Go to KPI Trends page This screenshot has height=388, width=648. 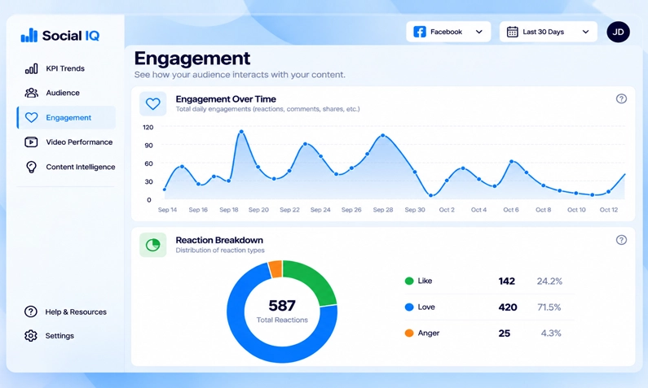coord(66,68)
